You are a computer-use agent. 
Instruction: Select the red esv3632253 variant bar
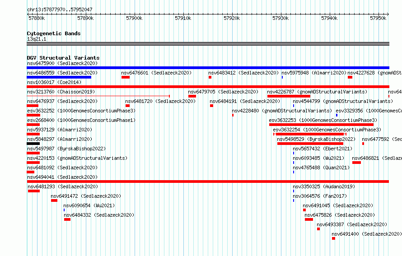click(x=321, y=125)
